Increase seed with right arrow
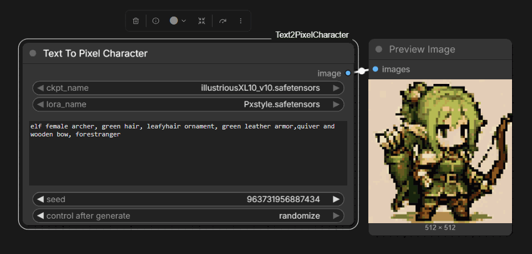This screenshot has height=254, width=532. 336,199
